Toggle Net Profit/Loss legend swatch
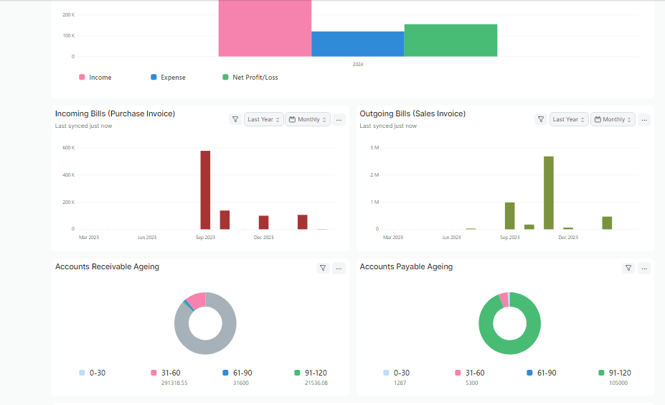Screen dimensions: 665x405 [225, 77]
